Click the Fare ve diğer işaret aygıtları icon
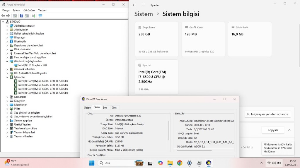 pyautogui.click(x=11, y=57)
